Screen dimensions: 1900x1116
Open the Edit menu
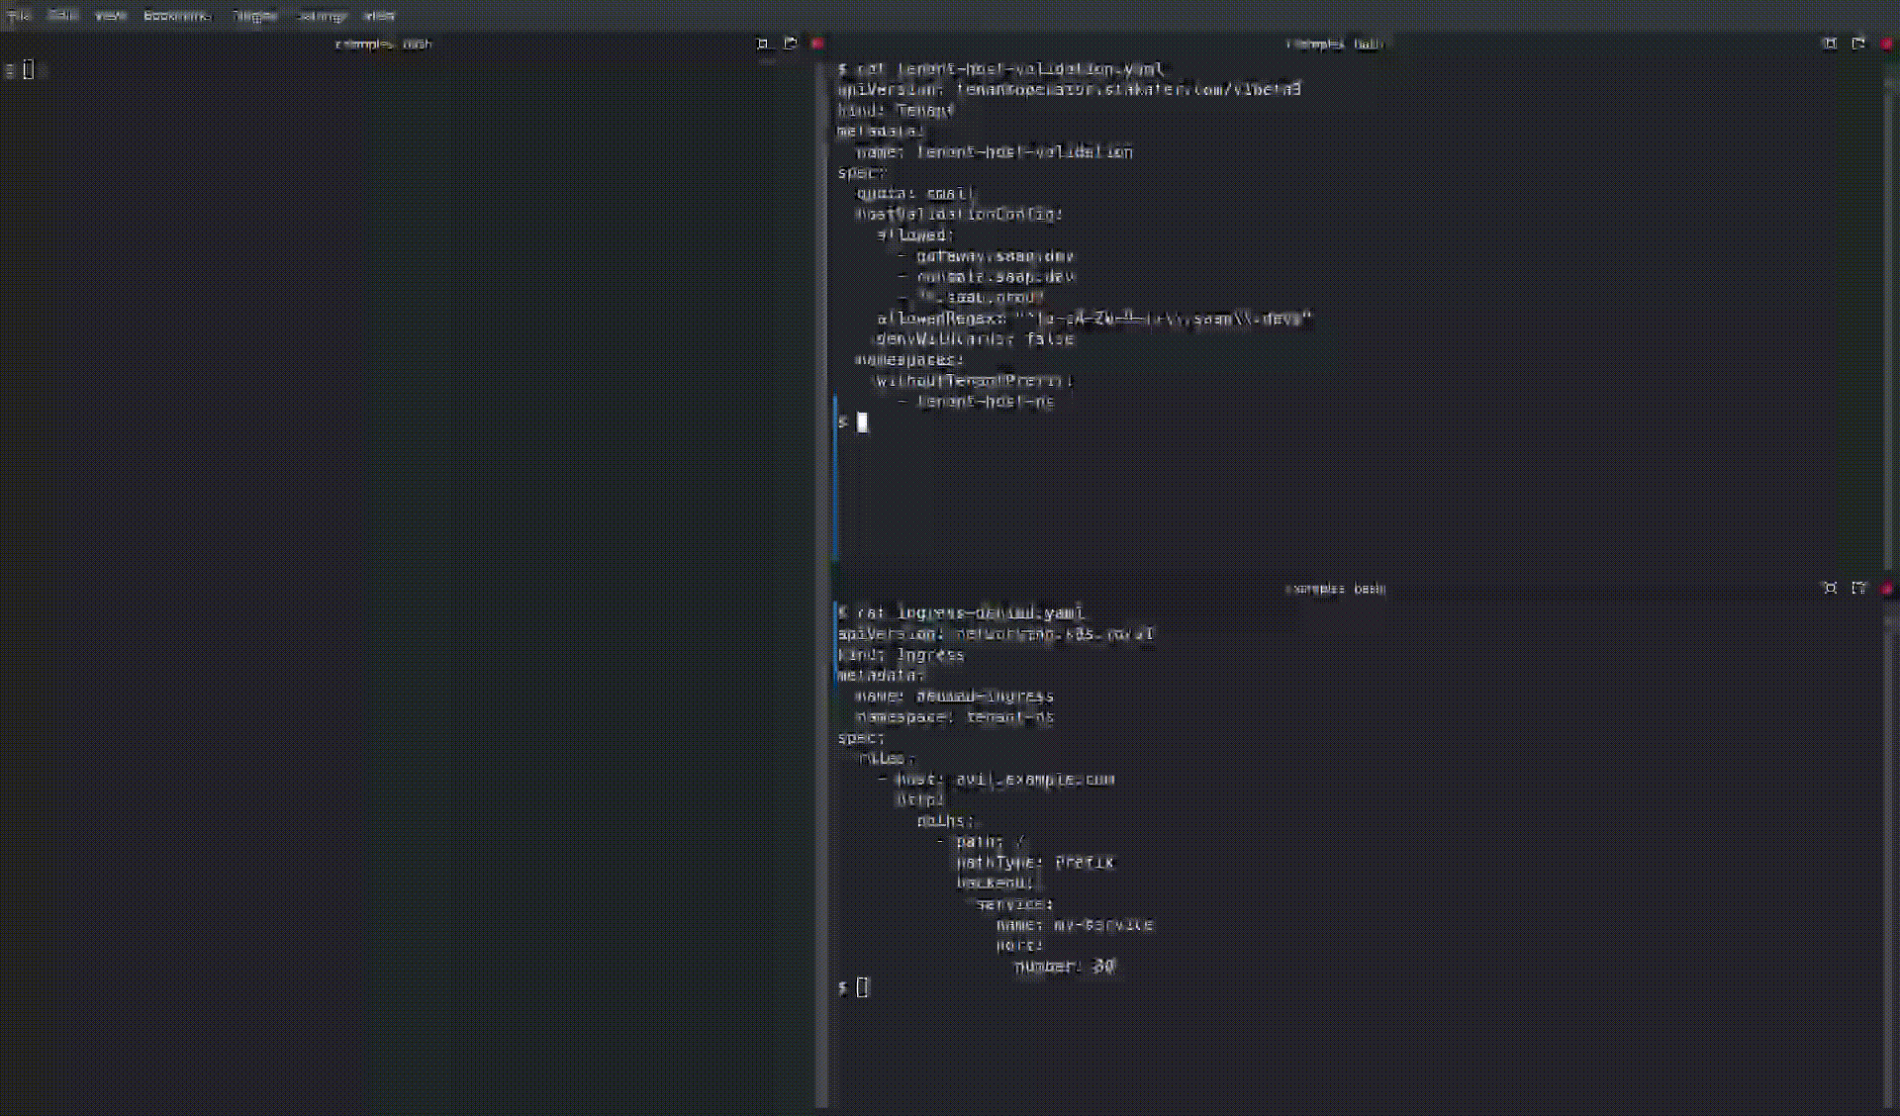pyautogui.click(x=62, y=16)
